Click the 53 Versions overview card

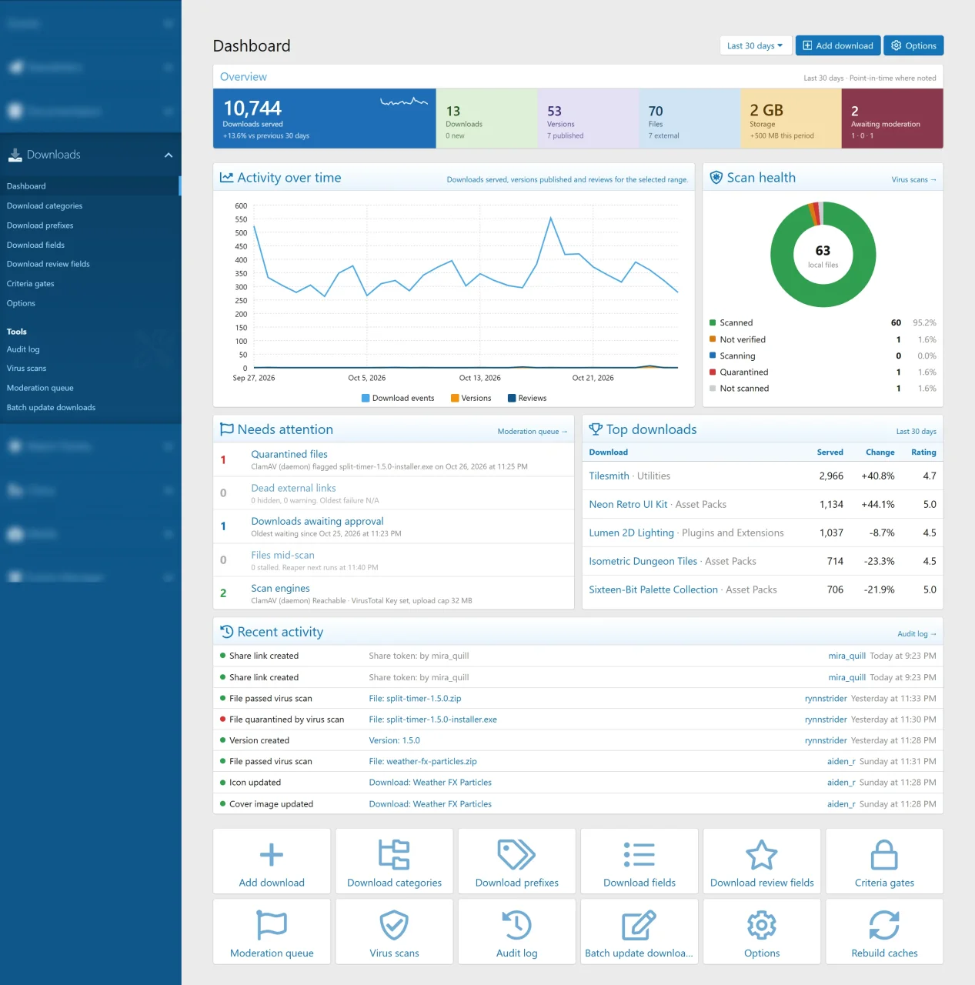point(588,119)
